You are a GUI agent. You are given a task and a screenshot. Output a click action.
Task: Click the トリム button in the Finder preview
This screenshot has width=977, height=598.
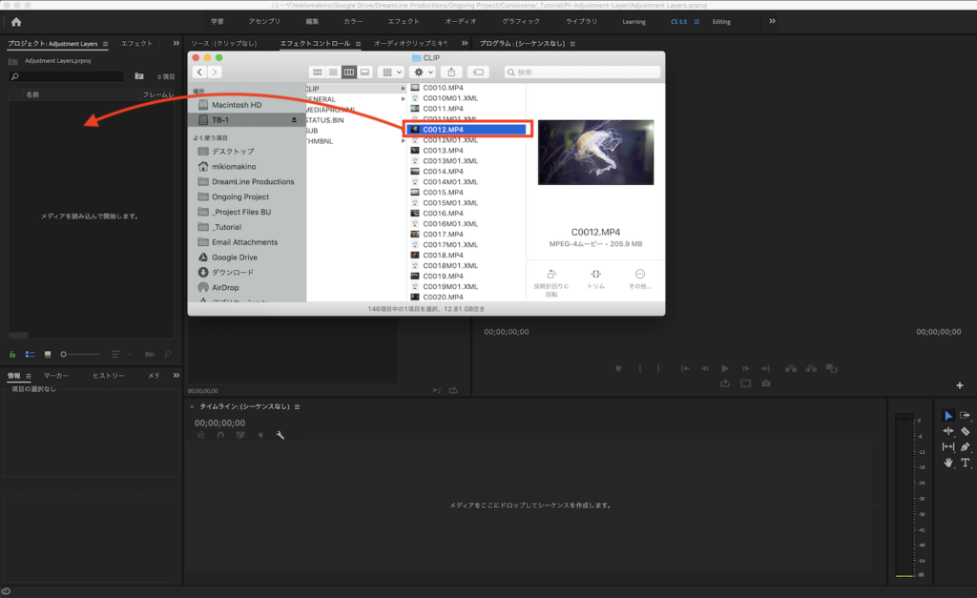click(x=596, y=277)
